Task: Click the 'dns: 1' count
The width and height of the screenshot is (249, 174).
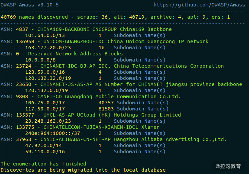Action: click(221, 17)
